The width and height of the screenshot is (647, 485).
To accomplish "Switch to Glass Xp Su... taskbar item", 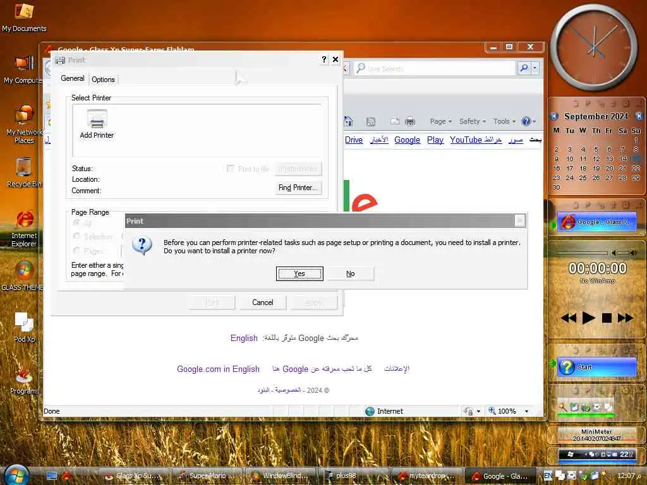I will [135, 476].
